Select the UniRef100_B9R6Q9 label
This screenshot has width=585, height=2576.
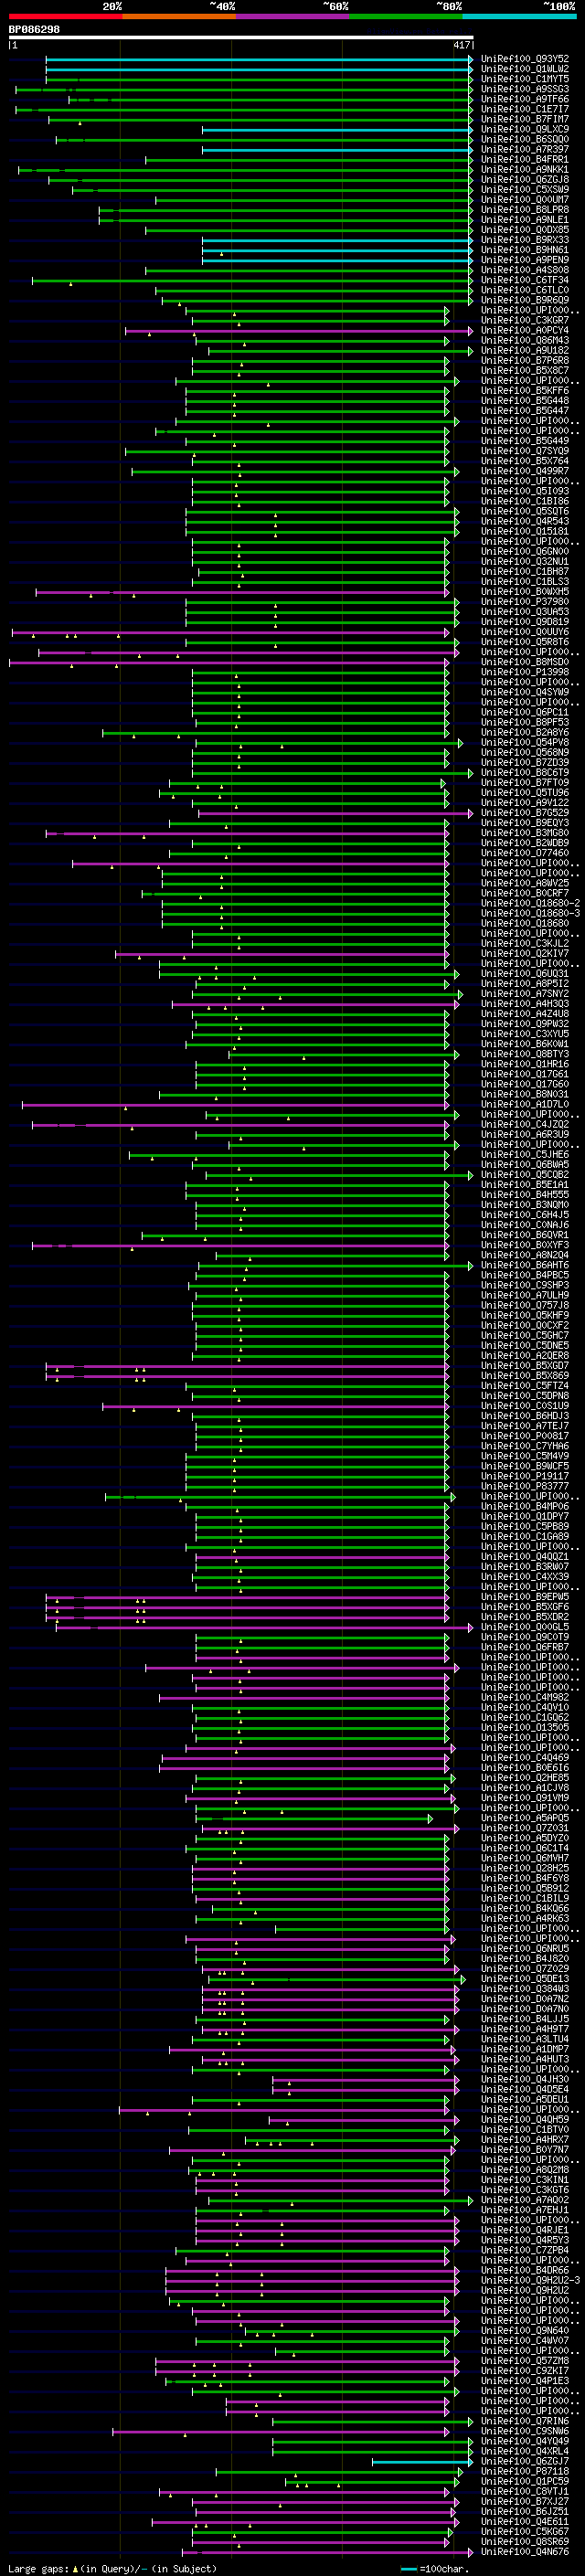525,300
